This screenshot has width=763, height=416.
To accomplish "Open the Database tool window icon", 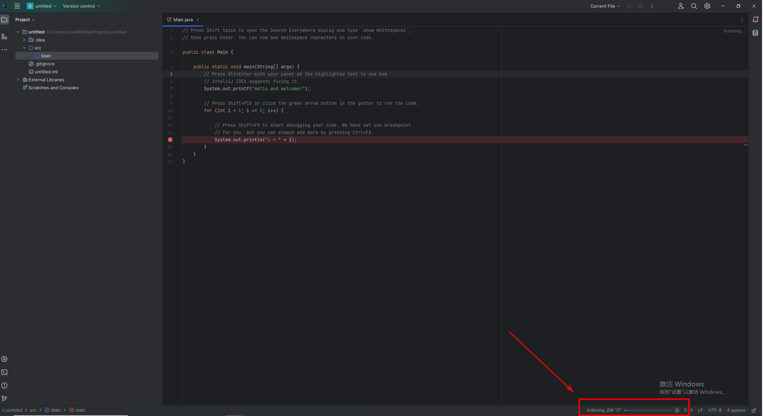I will [x=755, y=33].
